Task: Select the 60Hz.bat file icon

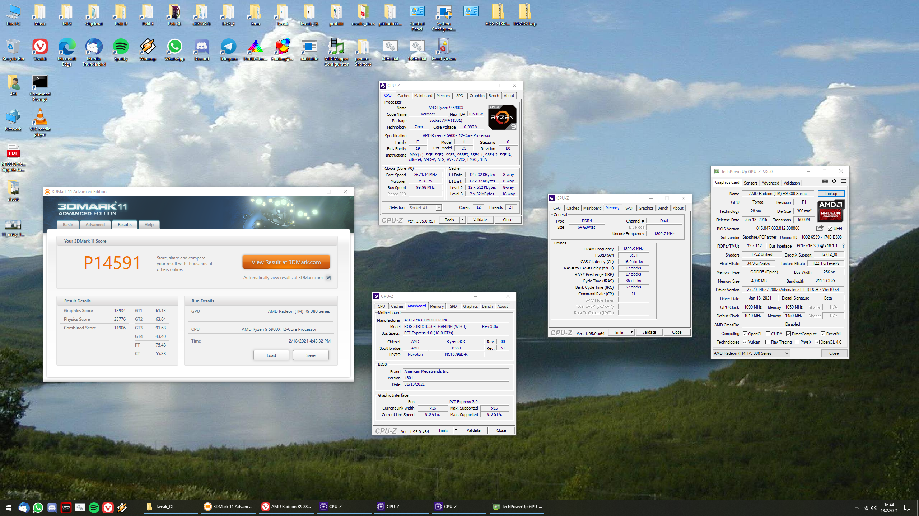Action: 390,50
